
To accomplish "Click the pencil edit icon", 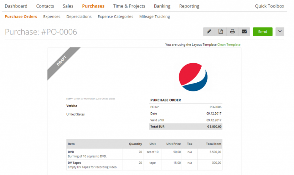I will [x=209, y=31].
